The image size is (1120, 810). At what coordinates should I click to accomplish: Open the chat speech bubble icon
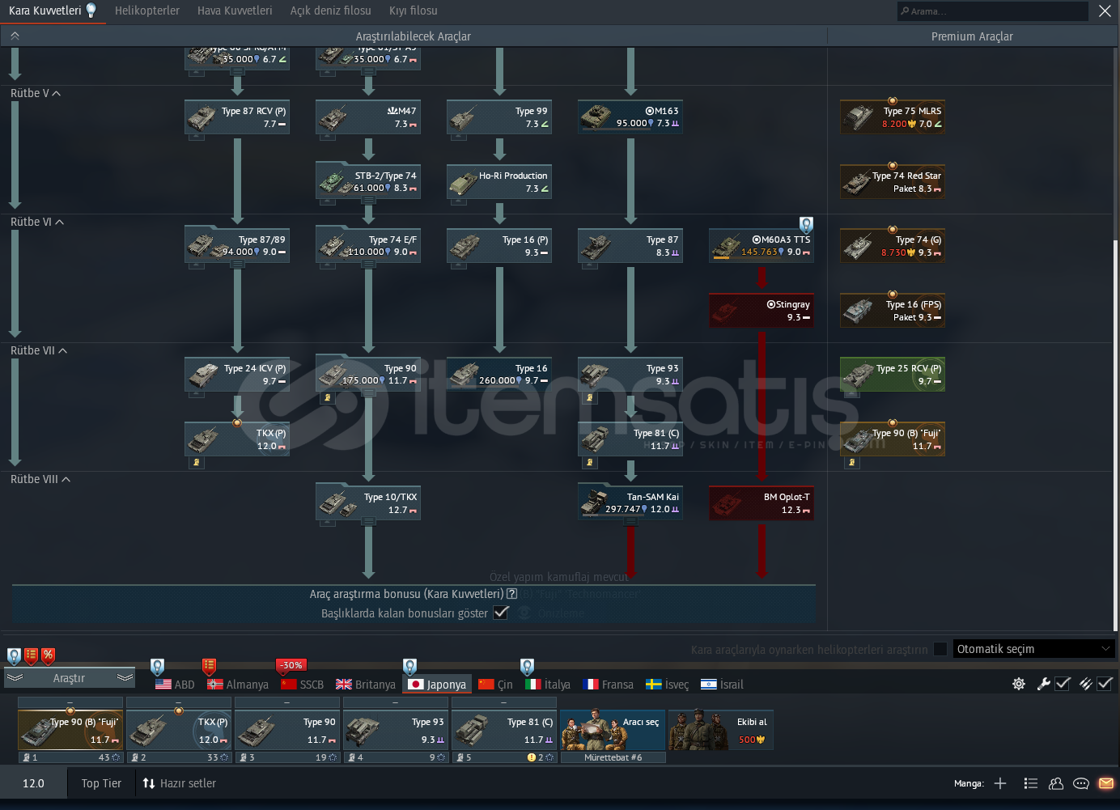pos(1080,783)
